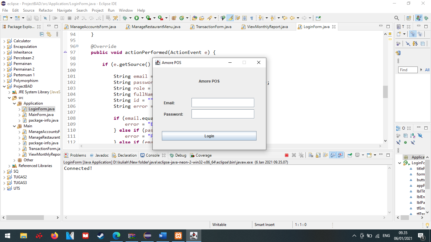
Task: Click Package Explorer horizontal scrollbar
Action: point(25,217)
